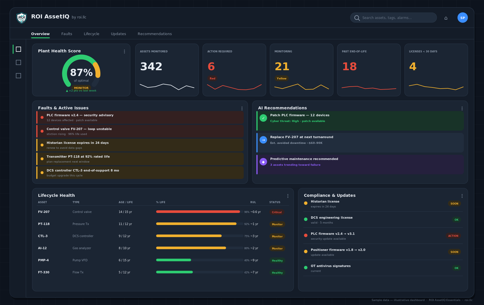Click yellow dot beside Positioner firmware update
This screenshot has height=305, width=484.
pos(306,251)
